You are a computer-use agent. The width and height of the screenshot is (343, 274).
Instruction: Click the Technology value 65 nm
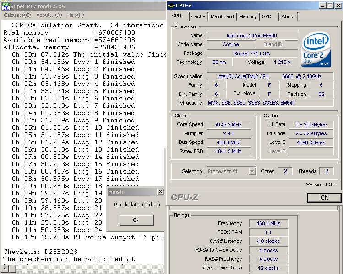tap(219, 62)
